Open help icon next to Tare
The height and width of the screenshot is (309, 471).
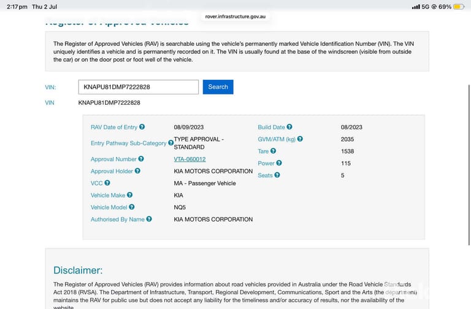point(273,151)
